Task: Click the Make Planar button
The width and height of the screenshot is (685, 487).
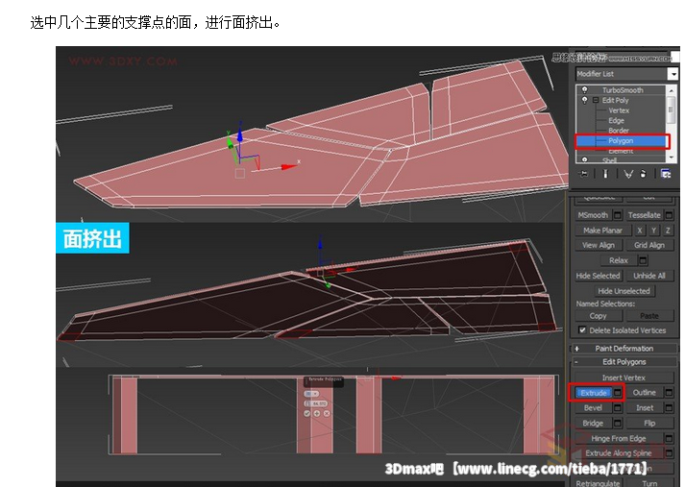Action: [603, 231]
